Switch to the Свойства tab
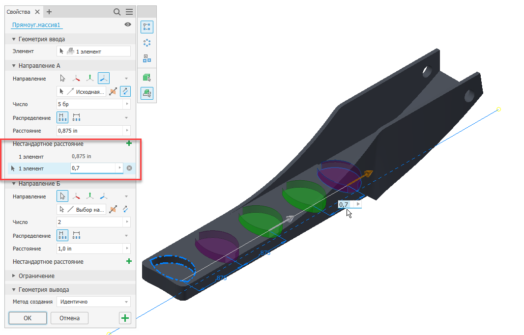524x335 pixels. pyautogui.click(x=18, y=12)
